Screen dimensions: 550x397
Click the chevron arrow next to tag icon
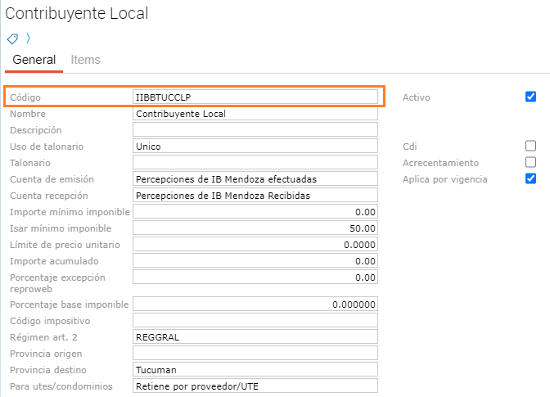pyautogui.click(x=28, y=38)
